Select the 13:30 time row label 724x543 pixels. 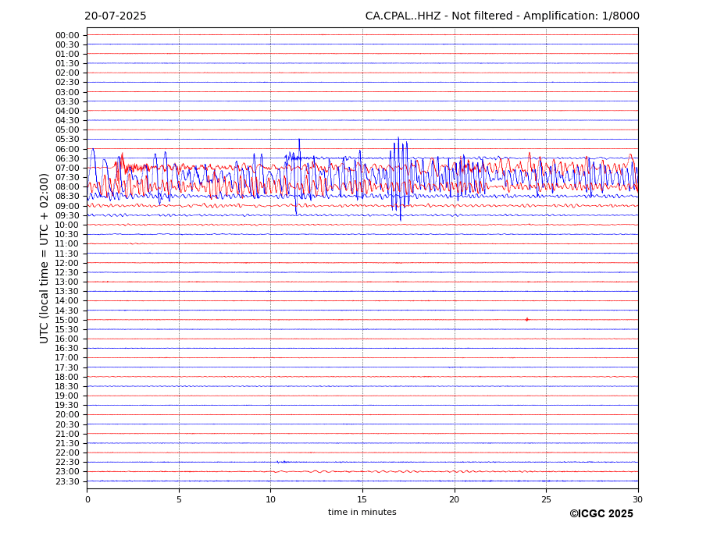click(x=67, y=292)
